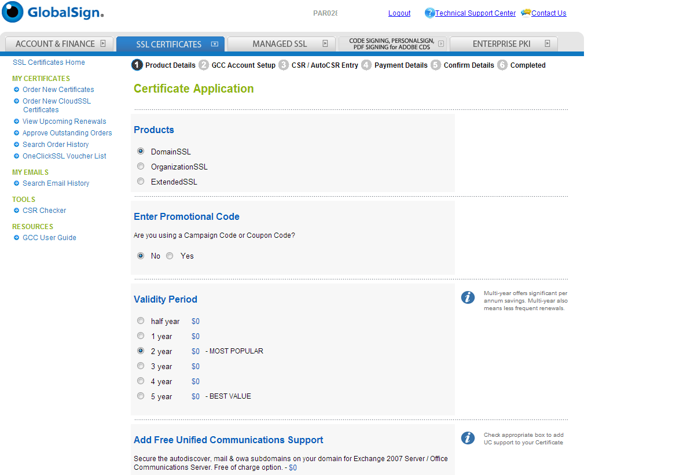This screenshot has width=687, height=475.
Task: Click the PAR028 account ID text
Action: click(325, 13)
